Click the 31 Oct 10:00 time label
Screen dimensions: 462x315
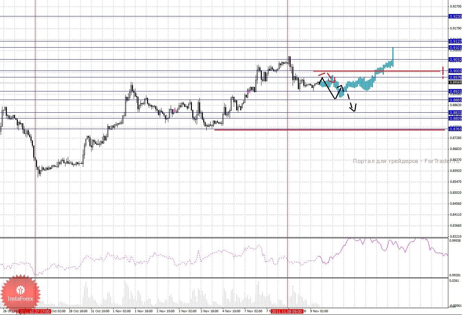(100, 312)
